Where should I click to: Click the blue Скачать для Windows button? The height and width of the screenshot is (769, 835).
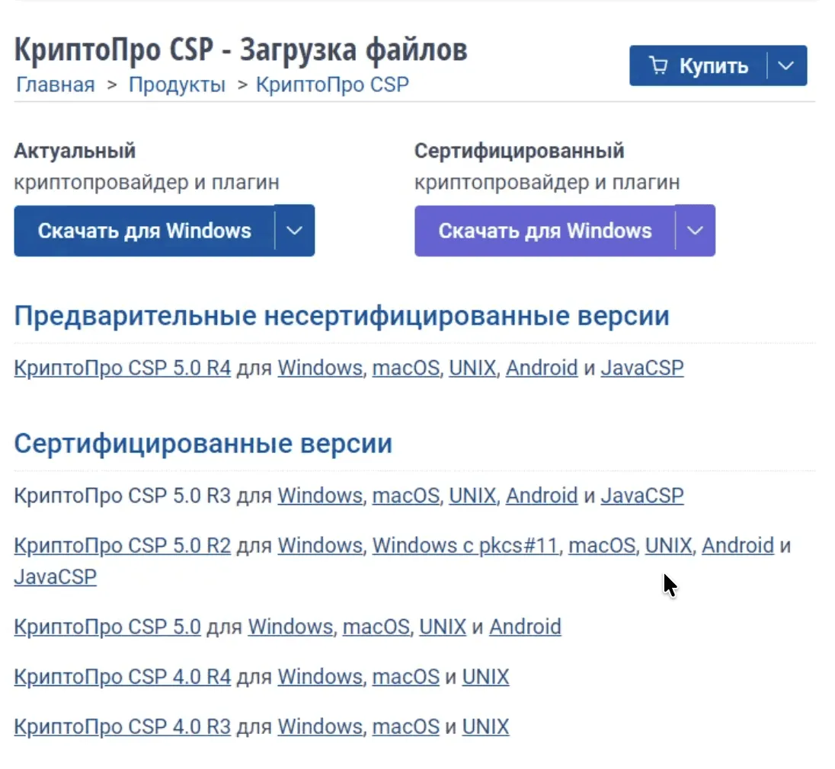(x=144, y=231)
